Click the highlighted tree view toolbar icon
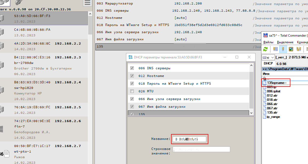308x164 pixels. click(283, 49)
